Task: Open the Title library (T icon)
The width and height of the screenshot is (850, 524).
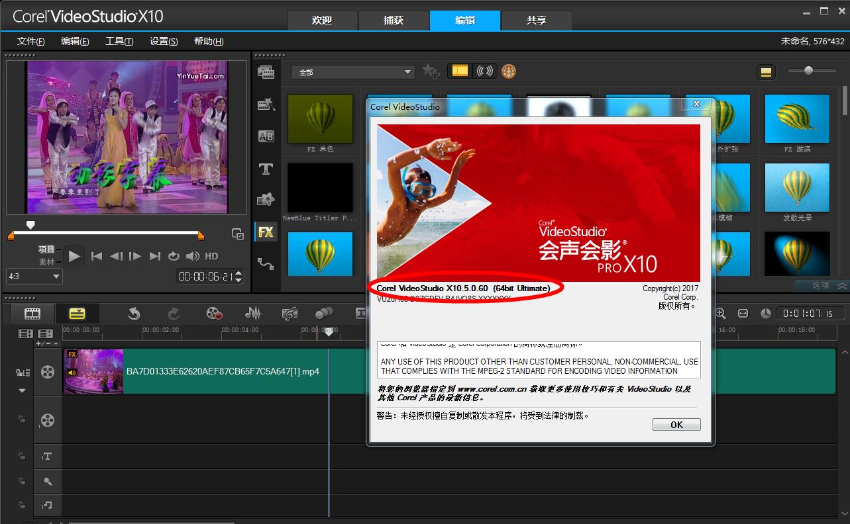Action: pos(266,169)
